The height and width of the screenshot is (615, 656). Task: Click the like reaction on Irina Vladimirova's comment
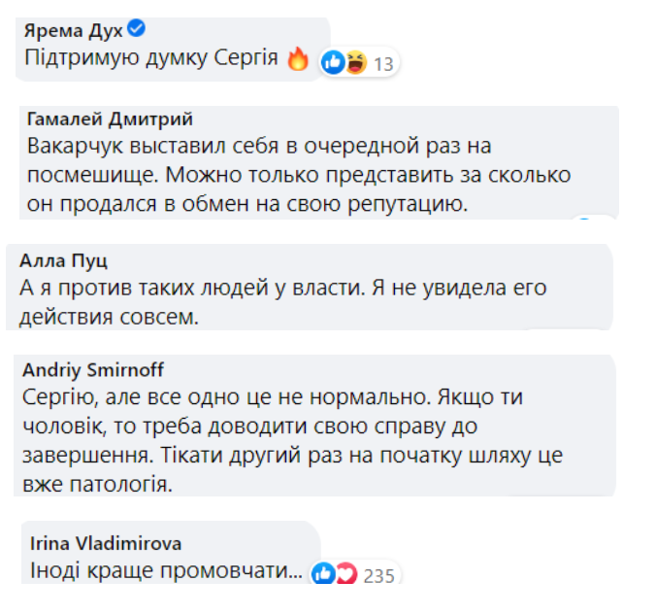323,573
